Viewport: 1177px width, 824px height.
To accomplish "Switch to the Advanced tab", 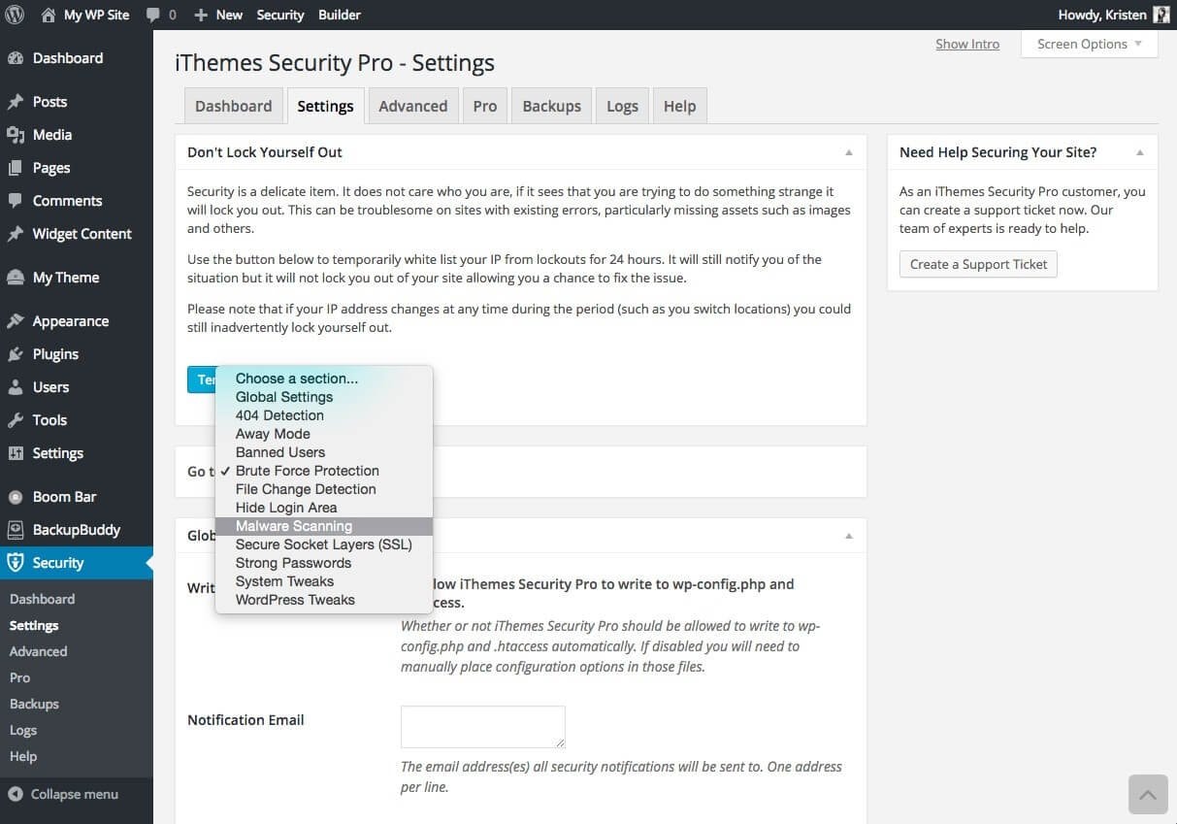I will click(413, 106).
